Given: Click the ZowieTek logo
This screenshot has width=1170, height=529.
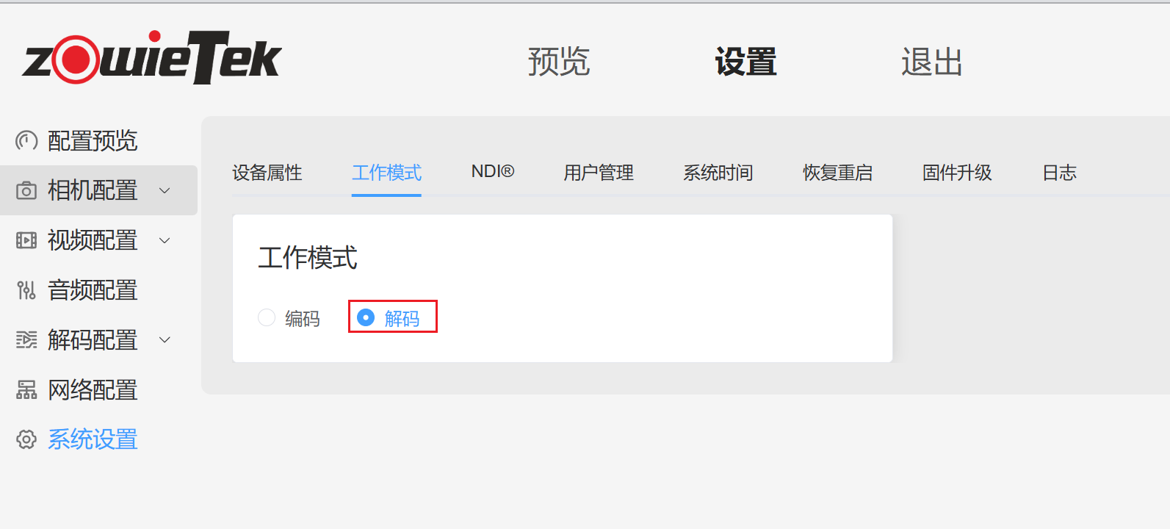Looking at the screenshot, I should pos(152,57).
